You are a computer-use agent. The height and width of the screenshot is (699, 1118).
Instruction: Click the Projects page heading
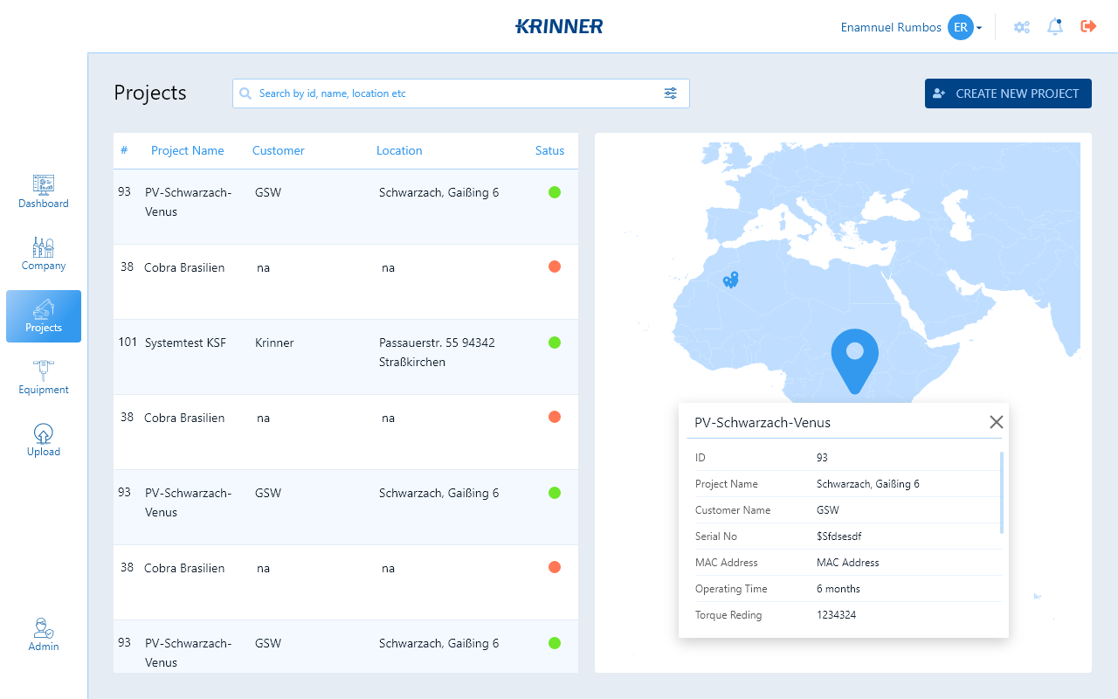(x=150, y=93)
